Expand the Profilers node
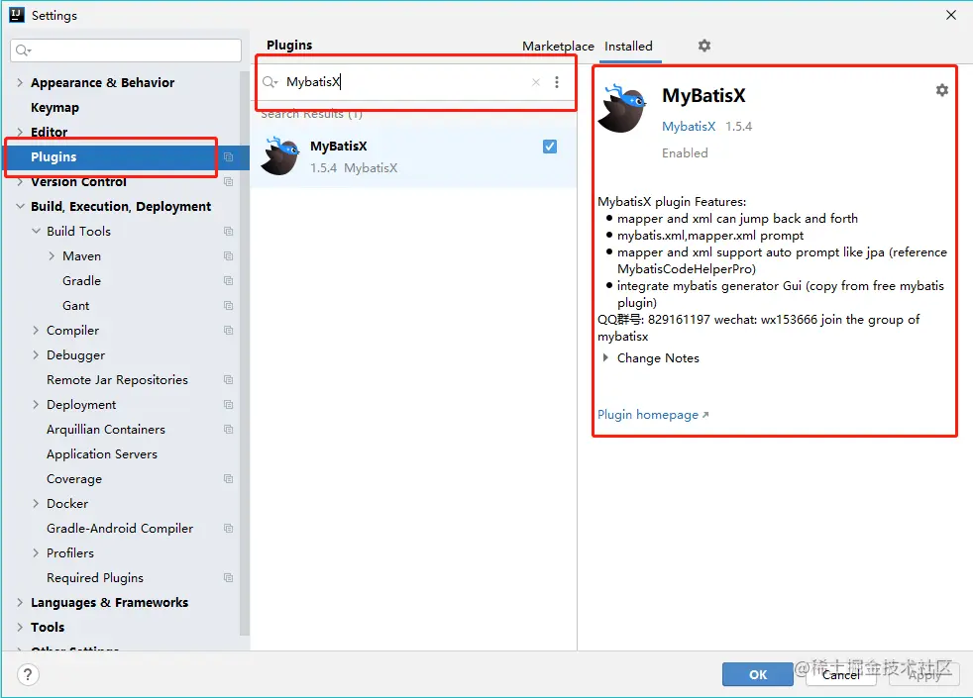973x698 pixels. 36,552
